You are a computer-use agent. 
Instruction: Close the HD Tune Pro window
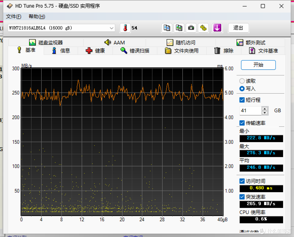tap(281, 6)
